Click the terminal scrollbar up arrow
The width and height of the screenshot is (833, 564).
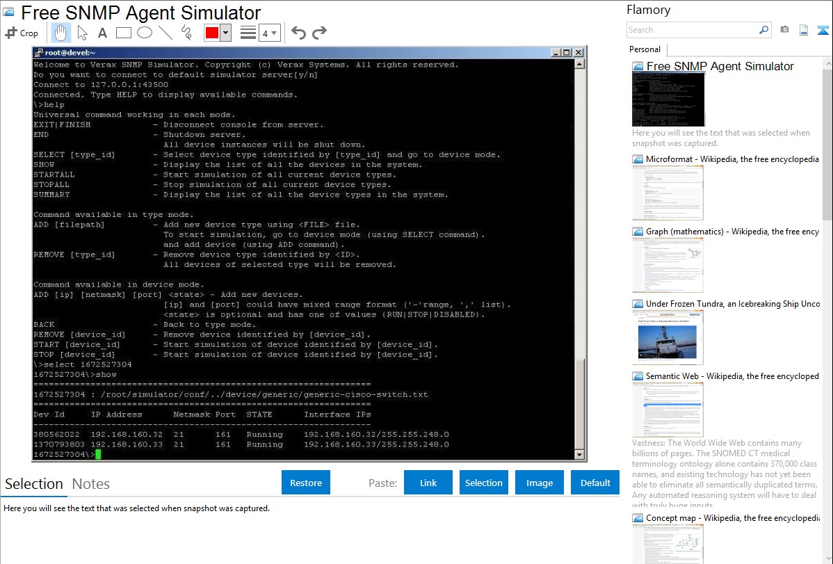tap(580, 64)
